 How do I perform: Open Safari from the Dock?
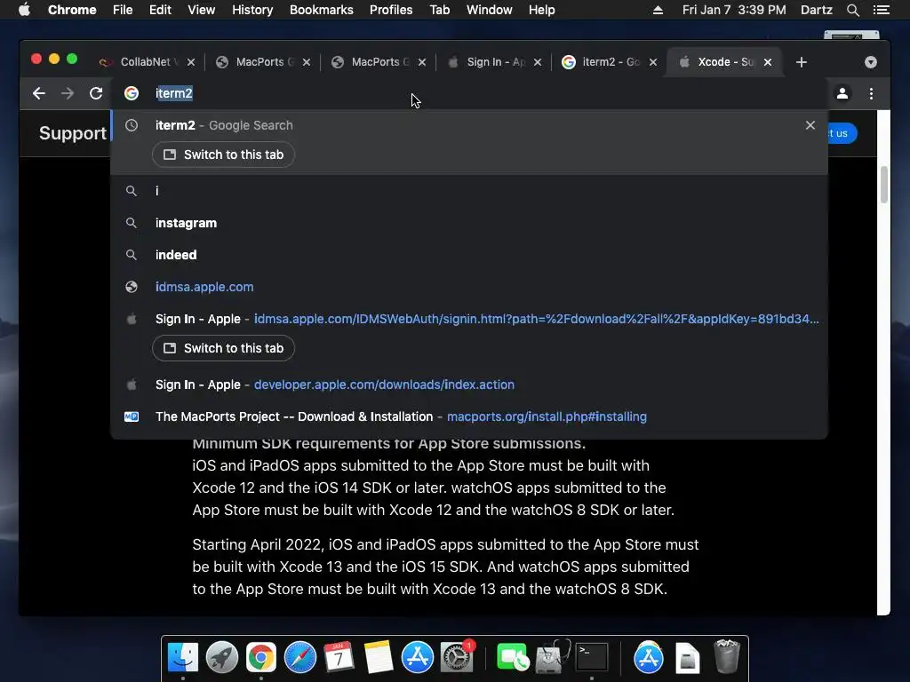[300, 658]
